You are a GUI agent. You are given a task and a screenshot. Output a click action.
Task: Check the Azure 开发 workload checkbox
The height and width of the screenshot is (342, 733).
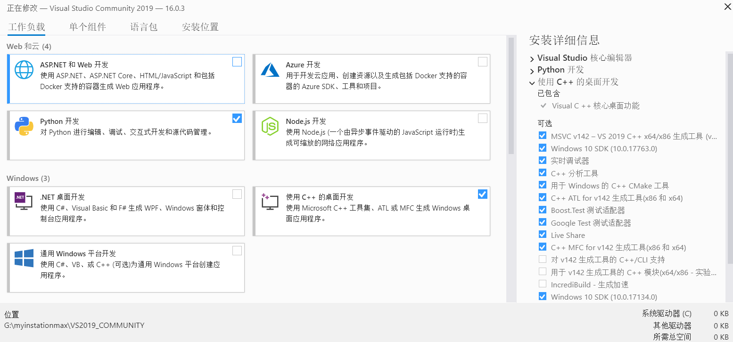point(483,62)
